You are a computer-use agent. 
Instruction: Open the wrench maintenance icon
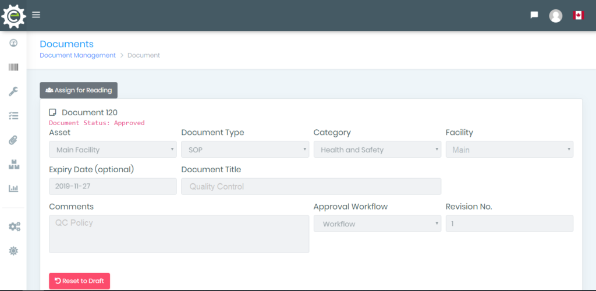click(x=13, y=91)
